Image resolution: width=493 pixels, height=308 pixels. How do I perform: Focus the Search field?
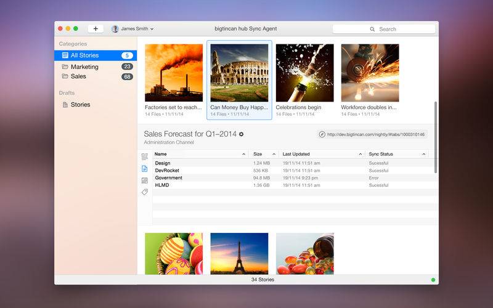tap(384, 29)
